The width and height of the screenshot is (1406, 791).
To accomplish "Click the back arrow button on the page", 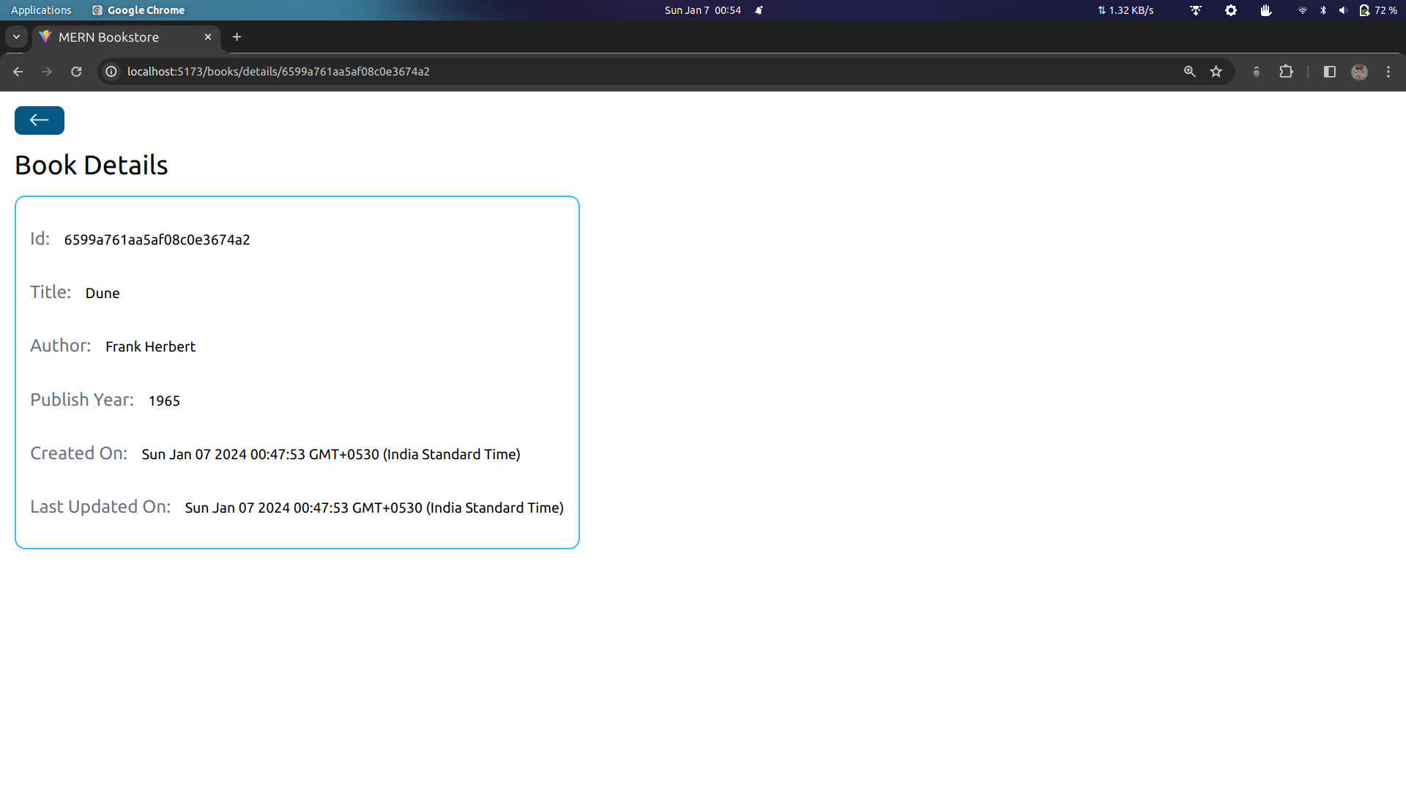I will coord(39,120).
